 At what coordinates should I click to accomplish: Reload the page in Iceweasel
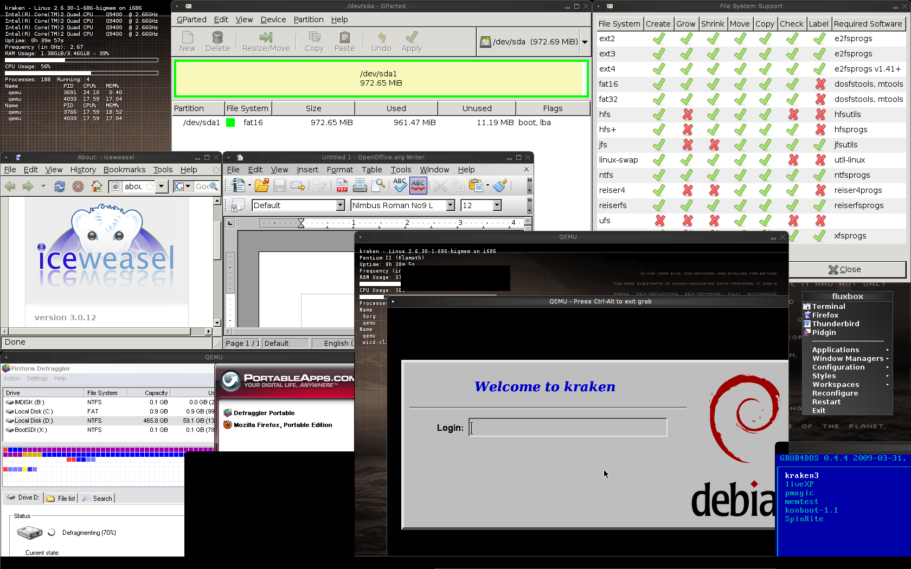60,186
